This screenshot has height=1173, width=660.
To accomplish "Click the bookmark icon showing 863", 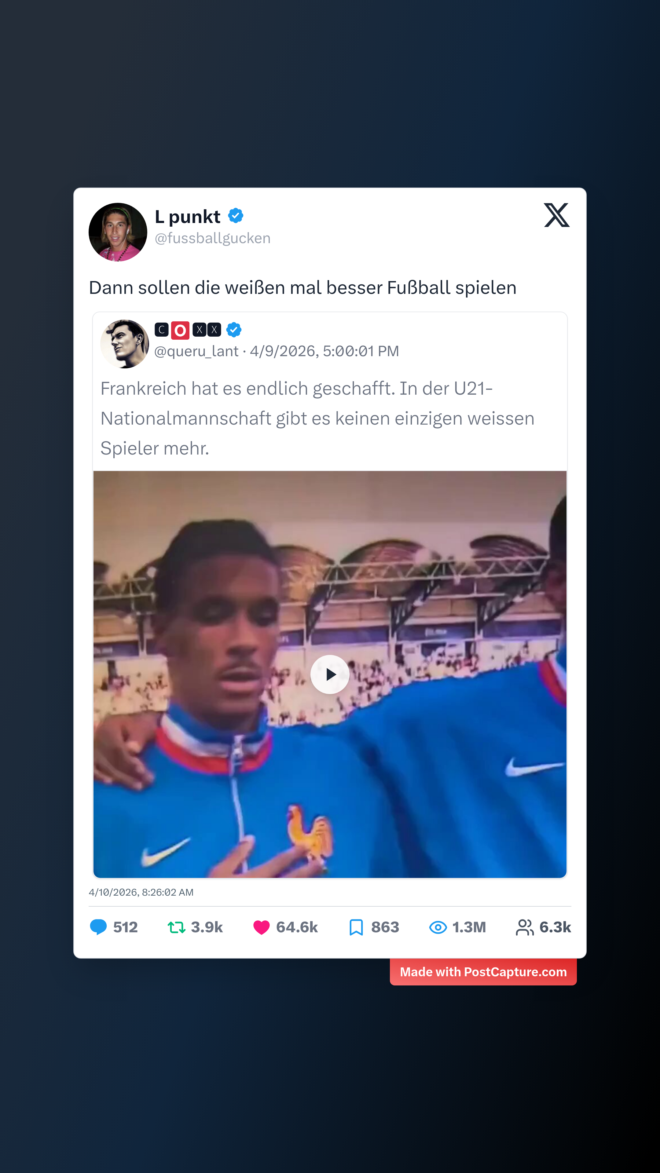I will coord(357,927).
